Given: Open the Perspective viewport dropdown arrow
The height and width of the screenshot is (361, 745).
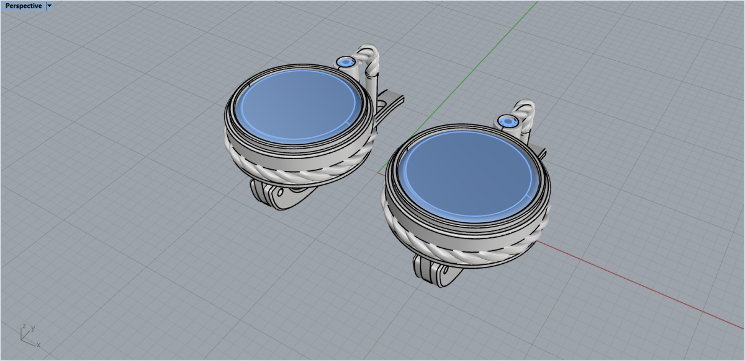Looking at the screenshot, I should point(50,6).
